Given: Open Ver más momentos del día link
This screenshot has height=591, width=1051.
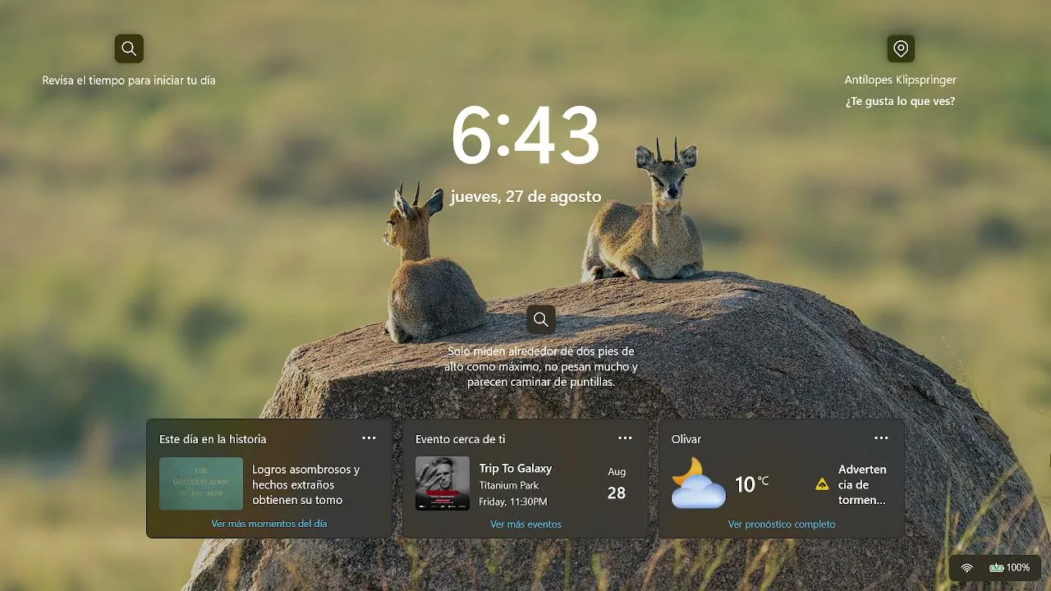Looking at the screenshot, I should click(269, 524).
